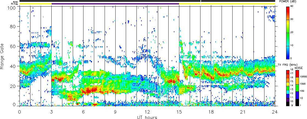The height and width of the screenshot is (119, 307).
Task: Click the 40 label on POWER colorbar
Action: click(x=292, y=6)
